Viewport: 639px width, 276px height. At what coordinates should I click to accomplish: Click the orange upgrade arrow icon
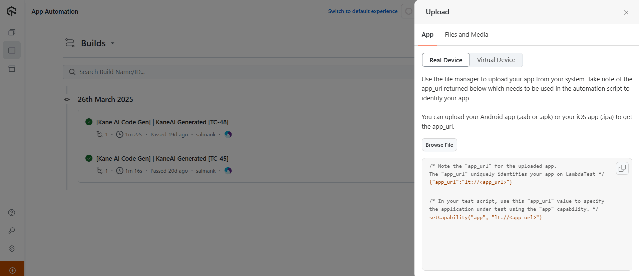point(12,270)
